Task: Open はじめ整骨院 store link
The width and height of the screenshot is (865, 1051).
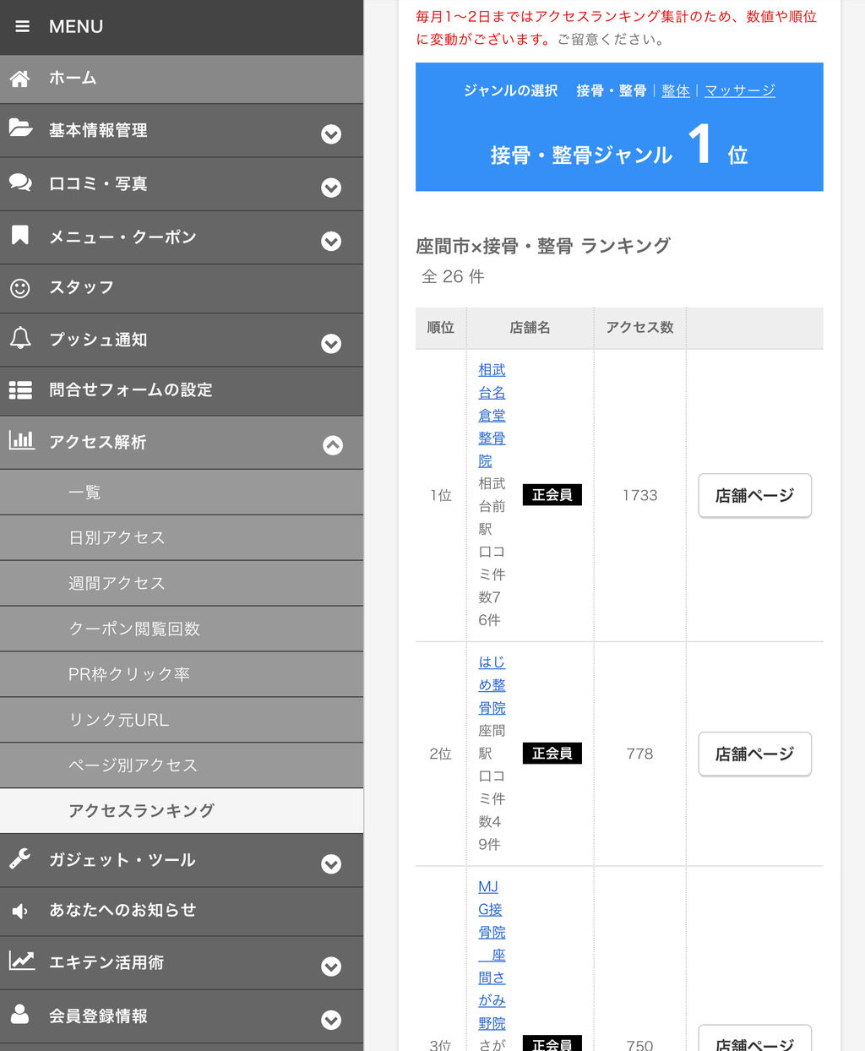Action: point(492,685)
